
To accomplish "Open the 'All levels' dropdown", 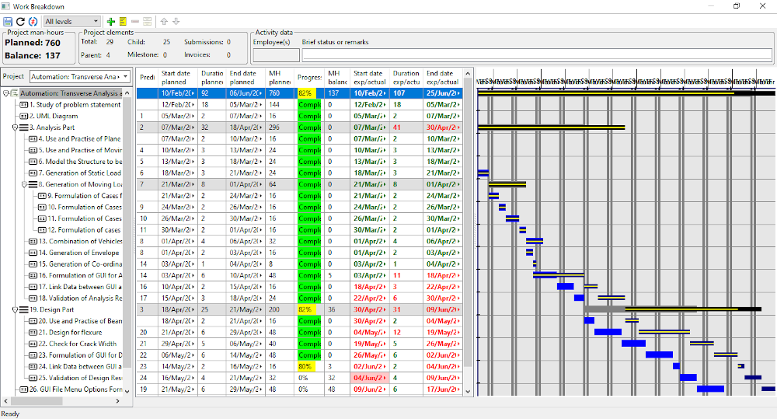I will tap(71, 21).
